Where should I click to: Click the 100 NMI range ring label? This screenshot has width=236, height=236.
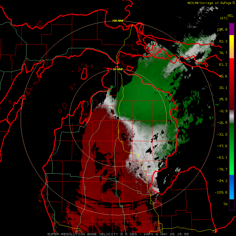click(x=118, y=21)
